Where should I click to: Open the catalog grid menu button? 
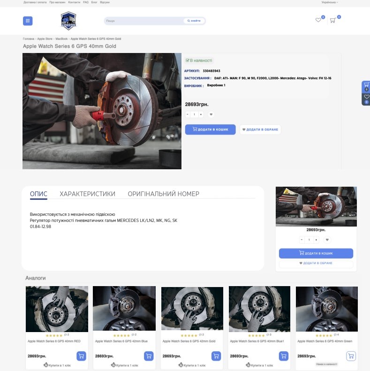click(x=28, y=21)
